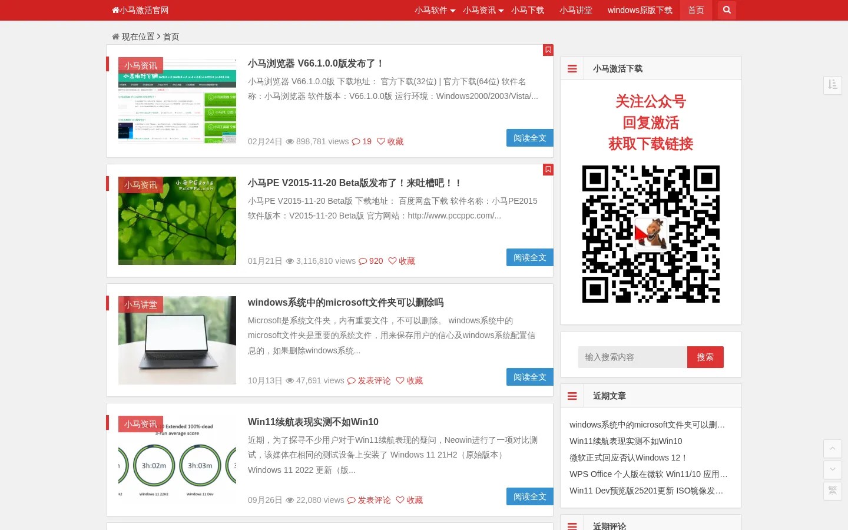Click the 19 comments icon on 小马浏览器 post
Screen dimensions: 848x530
pos(362,141)
